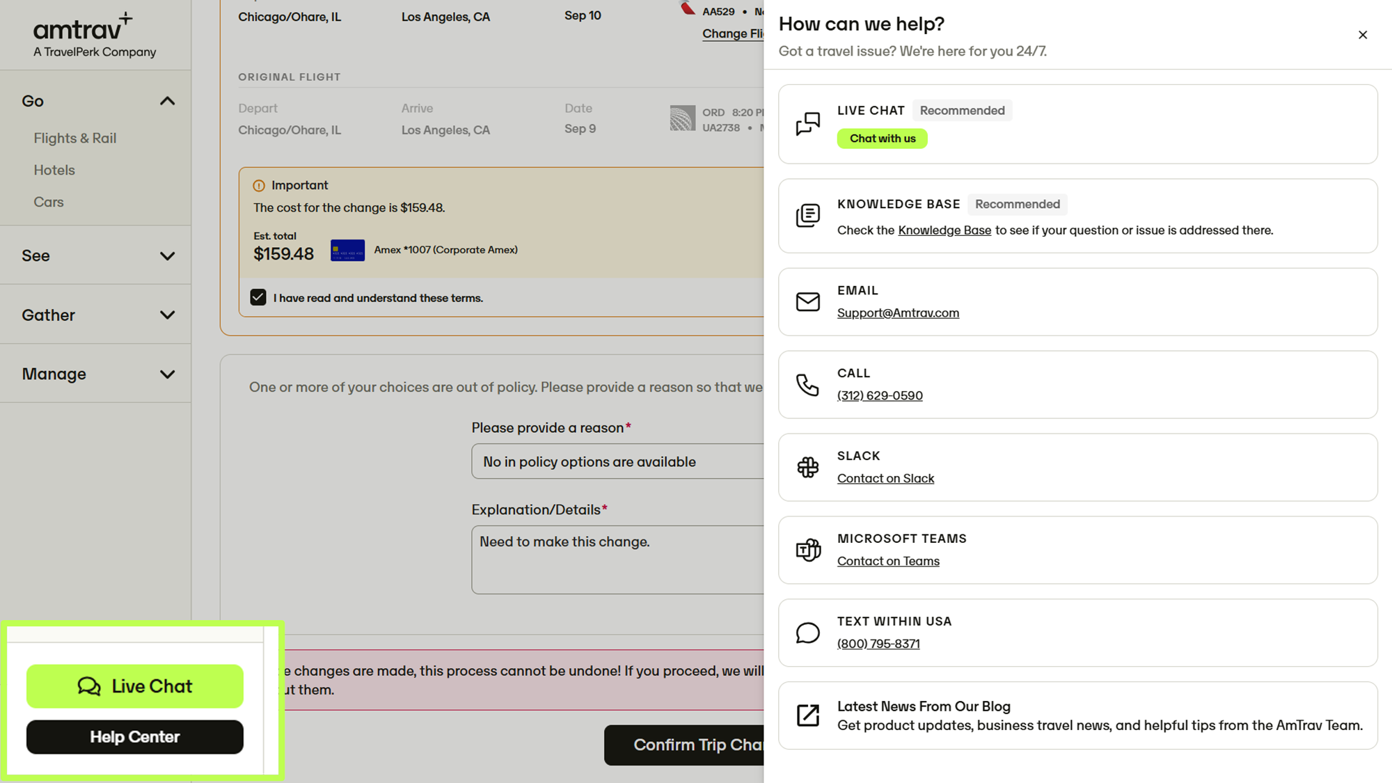Screen dimensions: 1392x783
Task: Click the Change Flight link
Action: (x=733, y=33)
